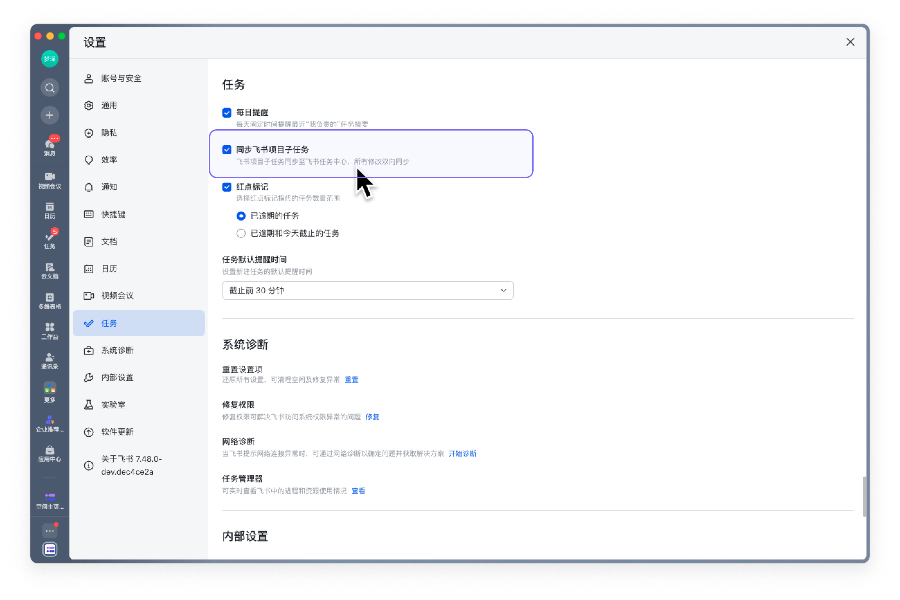Image resolution: width=900 pixels, height=600 pixels.
Task: Select 效率 efficiency settings
Action: click(139, 159)
